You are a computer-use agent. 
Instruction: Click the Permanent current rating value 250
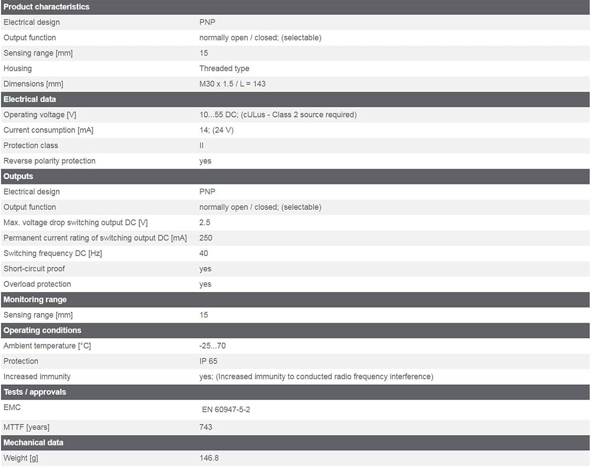[x=206, y=238]
